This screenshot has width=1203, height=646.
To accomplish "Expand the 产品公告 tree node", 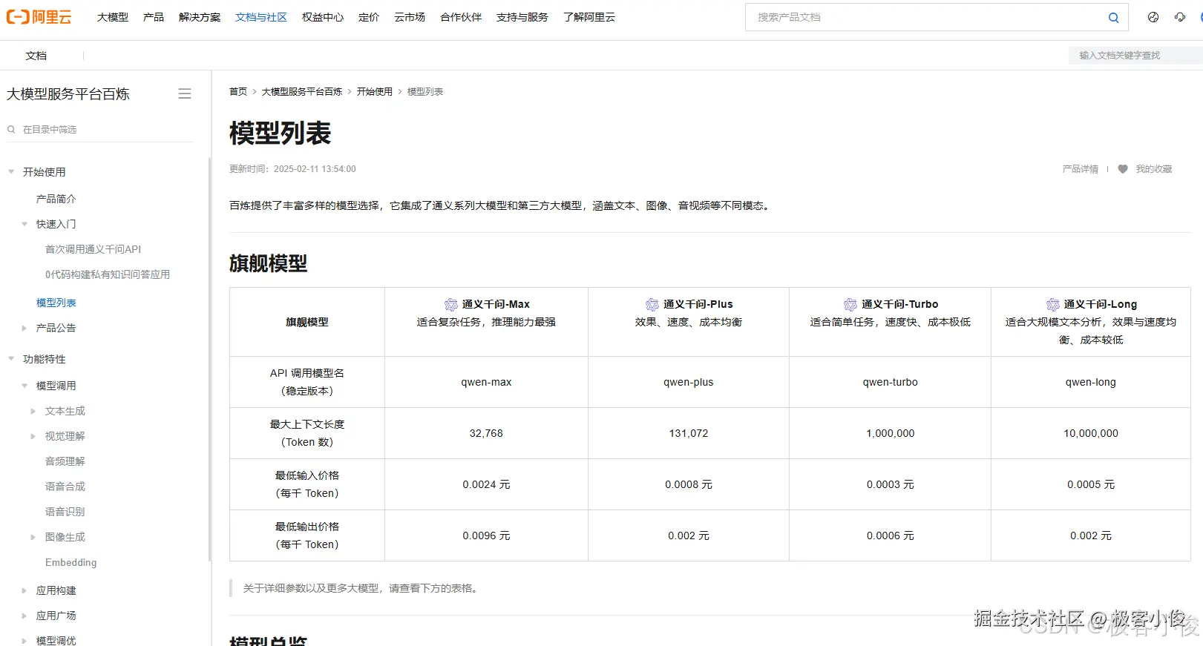I will (x=24, y=327).
